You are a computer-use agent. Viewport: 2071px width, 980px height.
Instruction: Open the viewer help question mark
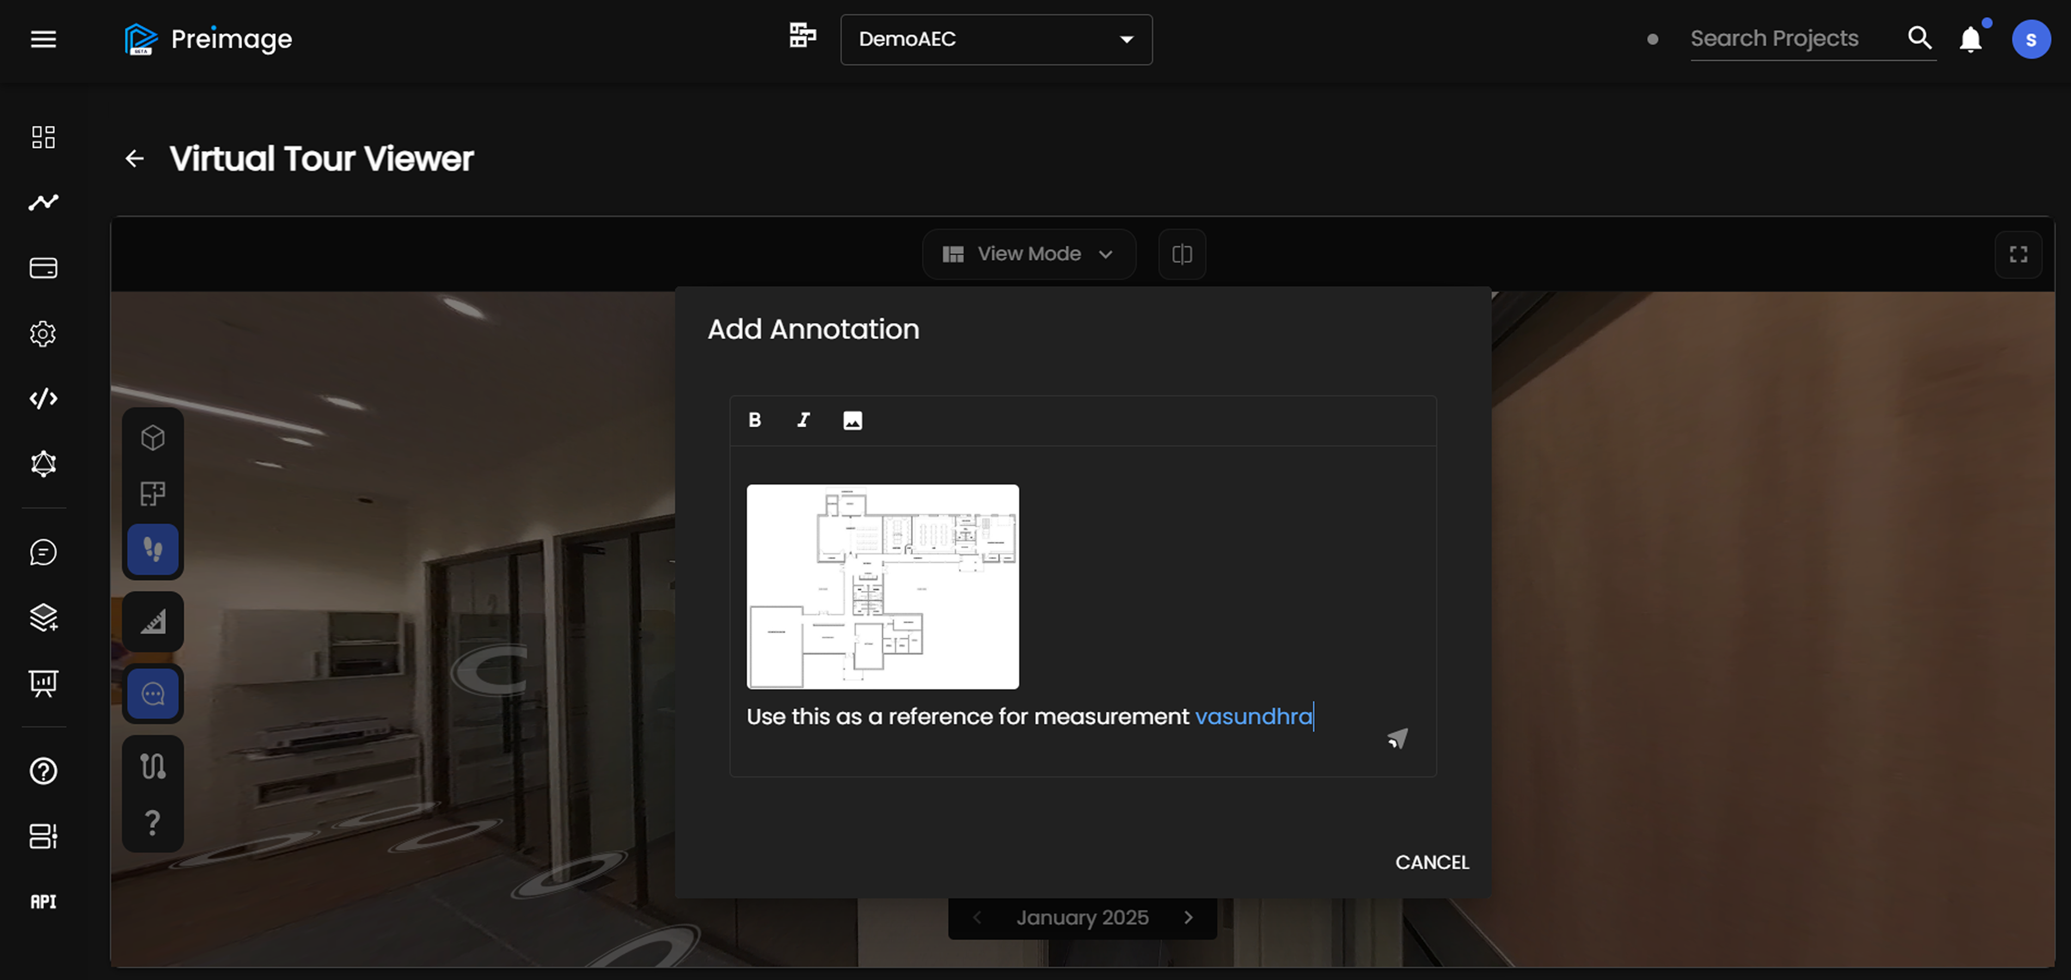pyautogui.click(x=153, y=823)
